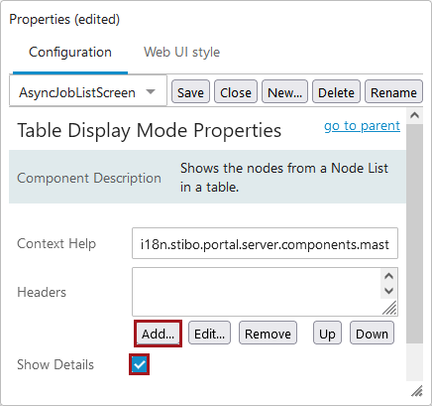Switch to the Web UI style tab

pos(181,52)
